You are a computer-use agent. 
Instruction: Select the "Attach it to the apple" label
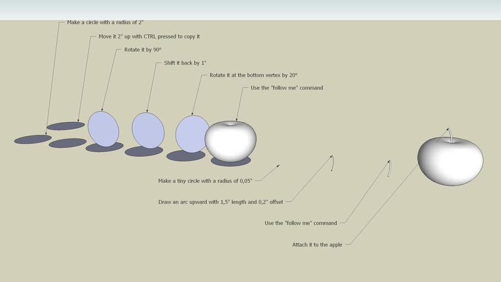pos(317,245)
